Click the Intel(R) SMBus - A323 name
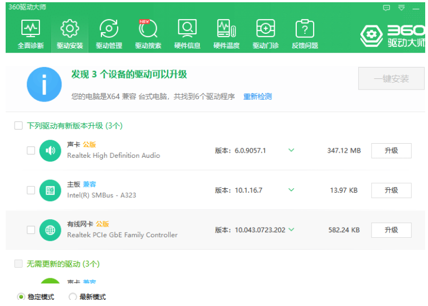Screen dimensions: 428x306 [x=101, y=195]
